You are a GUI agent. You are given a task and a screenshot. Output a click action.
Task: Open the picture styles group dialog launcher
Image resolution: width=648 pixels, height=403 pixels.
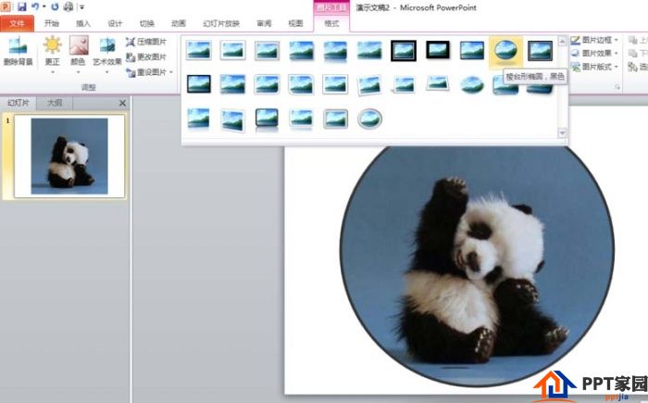[617, 87]
